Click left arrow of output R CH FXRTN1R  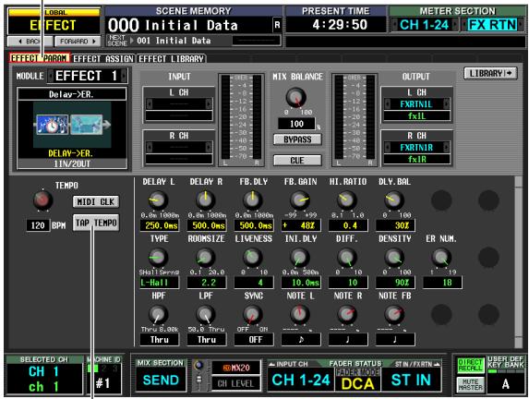tap(387, 147)
